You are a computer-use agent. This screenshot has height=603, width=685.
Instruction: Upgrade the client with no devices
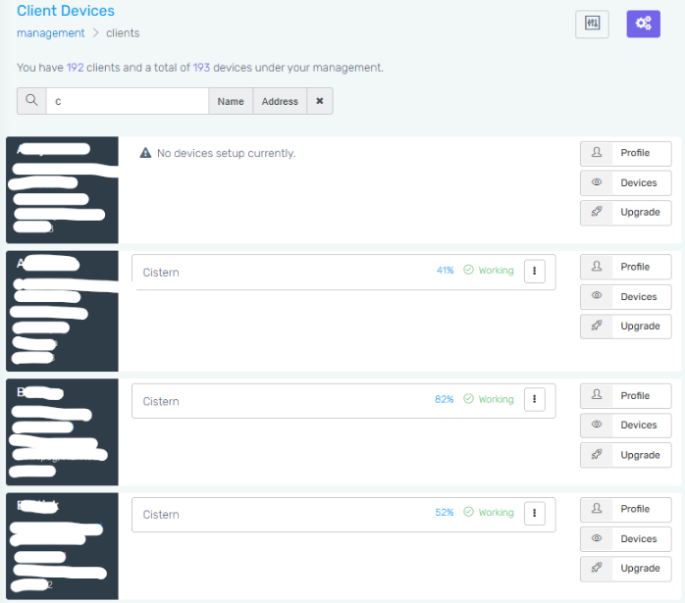[x=625, y=213]
